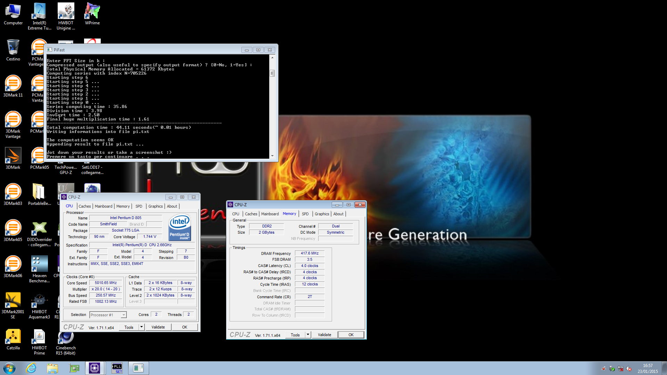Click the Windows Start button

9,368
